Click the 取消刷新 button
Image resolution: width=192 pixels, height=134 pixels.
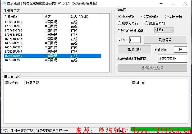coord(134,49)
